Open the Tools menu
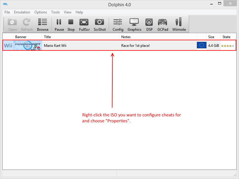This screenshot has height=179, width=239. tap(55, 12)
